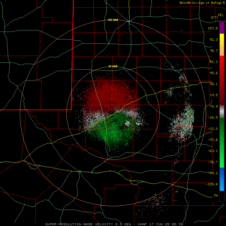Screen dimensions: 226x226
Task: Click the -16.5 velocity scale value
Action: [x=213, y=118]
